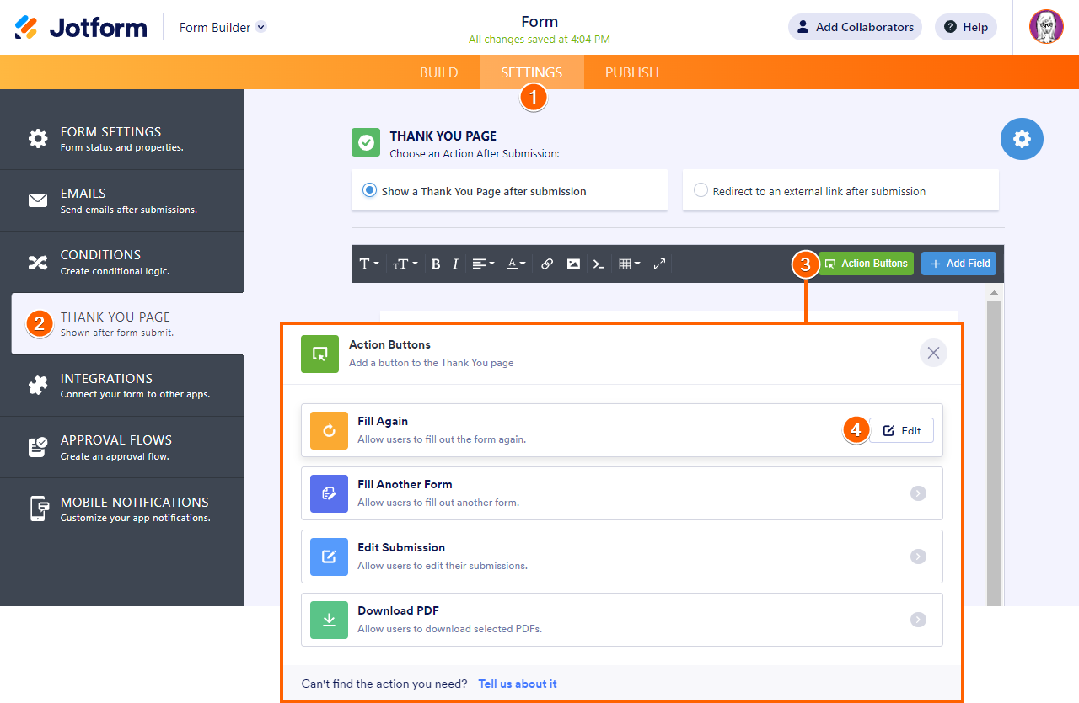Click the fullscreen expand icon

coord(659,264)
